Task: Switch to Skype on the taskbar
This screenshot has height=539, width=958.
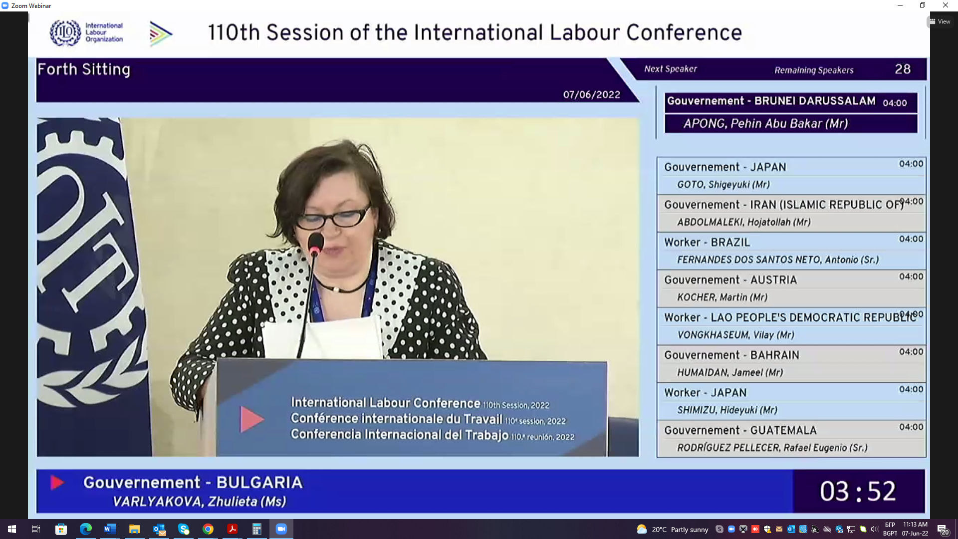Action: click(x=184, y=529)
